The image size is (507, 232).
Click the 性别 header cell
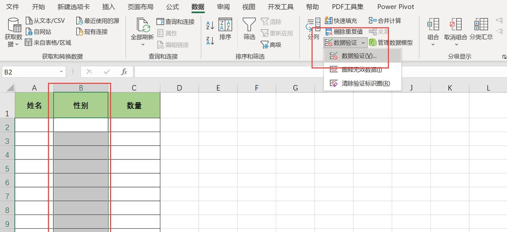pos(81,105)
